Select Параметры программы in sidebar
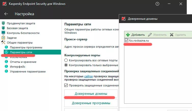 [26, 47]
